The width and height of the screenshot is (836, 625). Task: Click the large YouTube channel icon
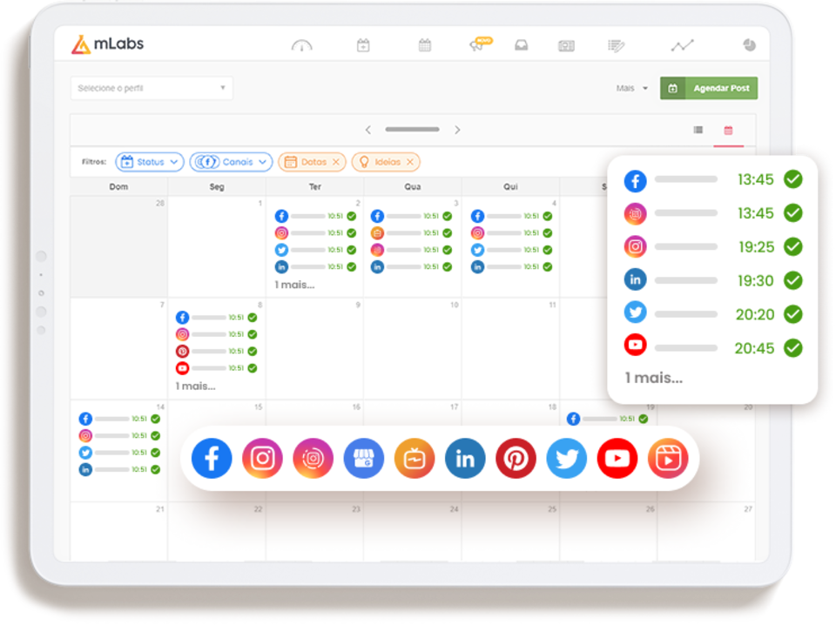coord(617,458)
